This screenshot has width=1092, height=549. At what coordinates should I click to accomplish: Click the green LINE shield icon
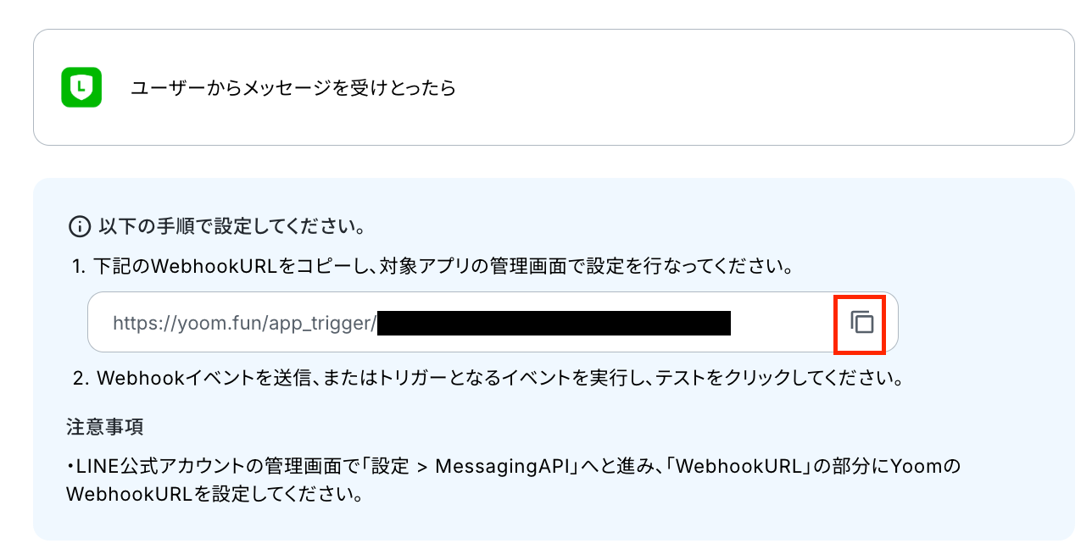click(81, 87)
